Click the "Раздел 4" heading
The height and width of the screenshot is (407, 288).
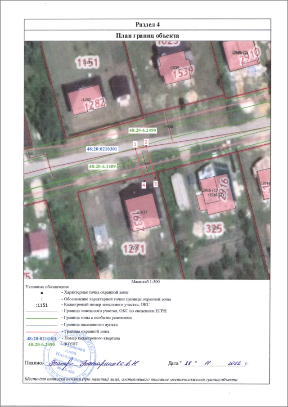(x=148, y=24)
